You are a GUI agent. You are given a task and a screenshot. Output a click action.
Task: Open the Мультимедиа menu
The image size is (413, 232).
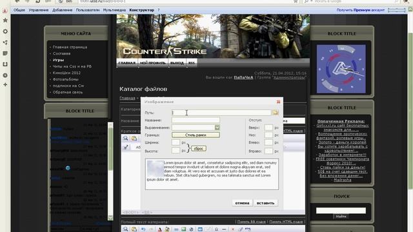114,10
